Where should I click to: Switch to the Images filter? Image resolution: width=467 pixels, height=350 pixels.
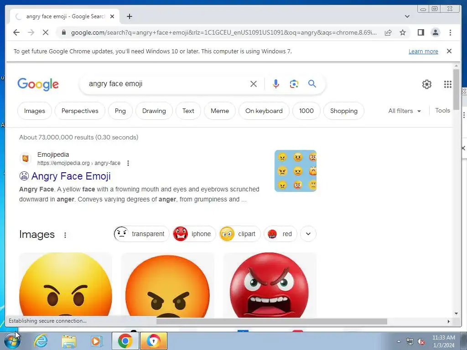35,111
